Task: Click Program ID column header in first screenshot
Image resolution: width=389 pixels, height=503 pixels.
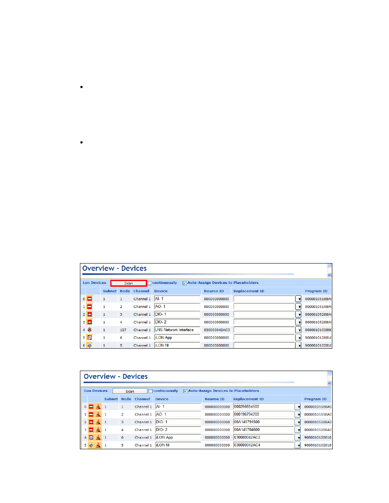Action: pos(316,291)
